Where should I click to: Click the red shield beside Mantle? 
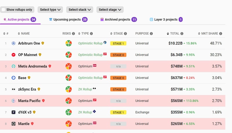[32, 123]
